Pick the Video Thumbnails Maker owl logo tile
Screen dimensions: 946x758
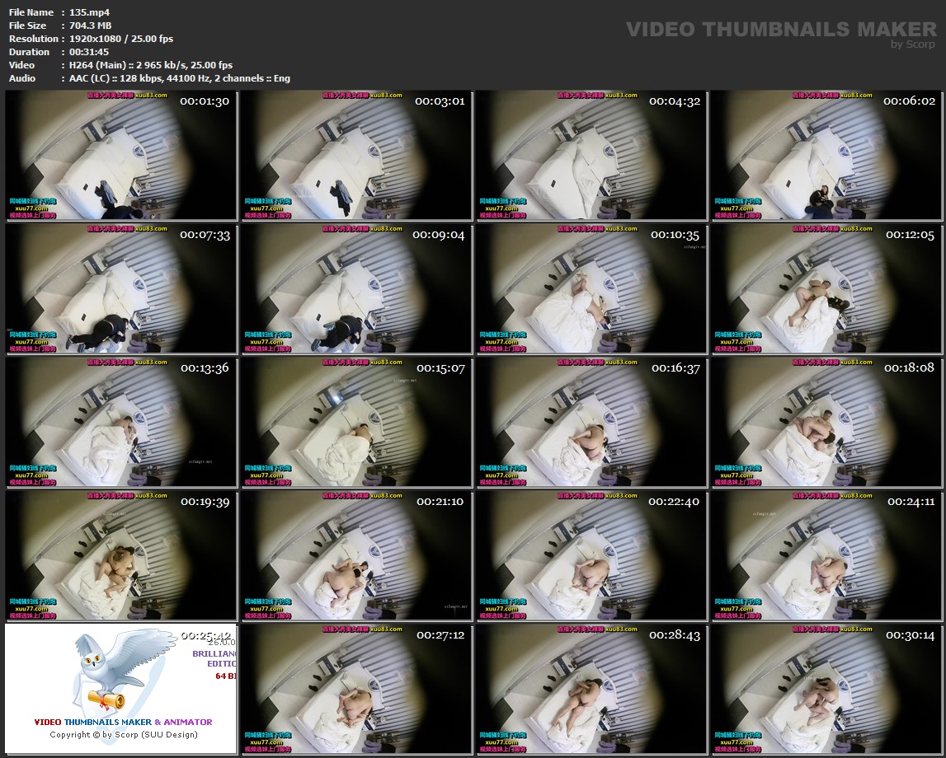(121, 689)
